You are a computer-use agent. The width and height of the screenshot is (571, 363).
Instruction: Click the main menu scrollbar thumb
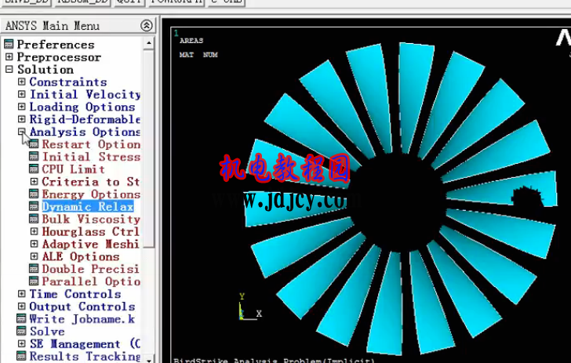point(148,148)
